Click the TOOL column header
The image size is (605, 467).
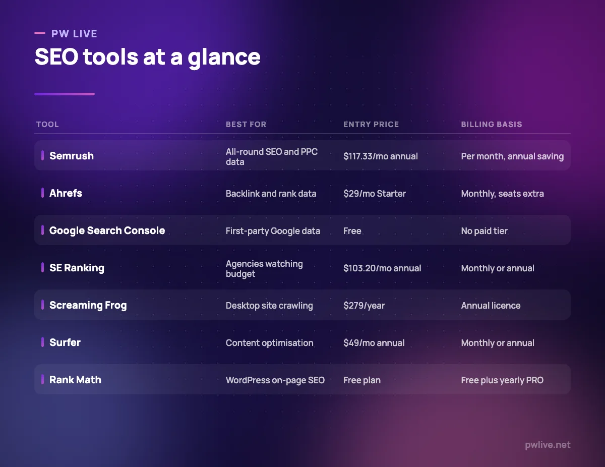tap(47, 124)
